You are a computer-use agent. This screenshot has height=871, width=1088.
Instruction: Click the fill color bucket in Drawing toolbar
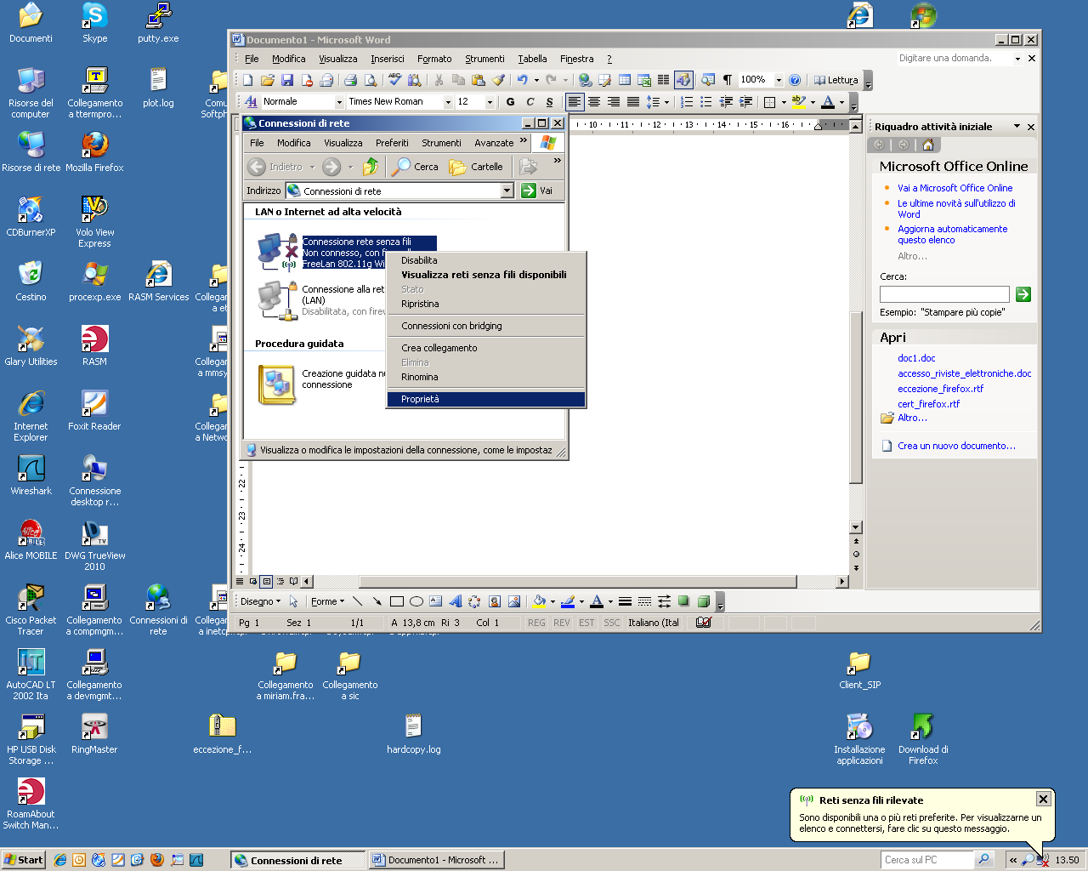[x=538, y=601]
